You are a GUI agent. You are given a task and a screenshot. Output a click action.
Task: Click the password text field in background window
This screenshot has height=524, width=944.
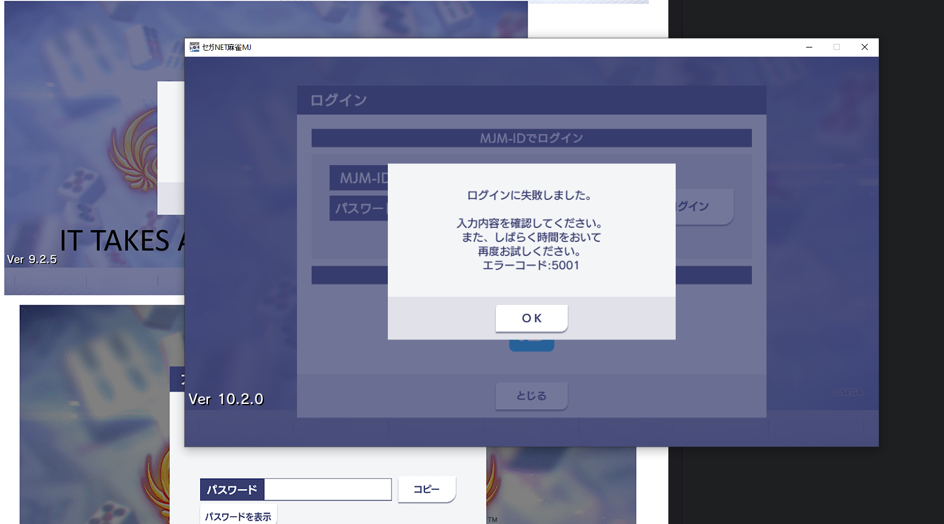point(328,489)
